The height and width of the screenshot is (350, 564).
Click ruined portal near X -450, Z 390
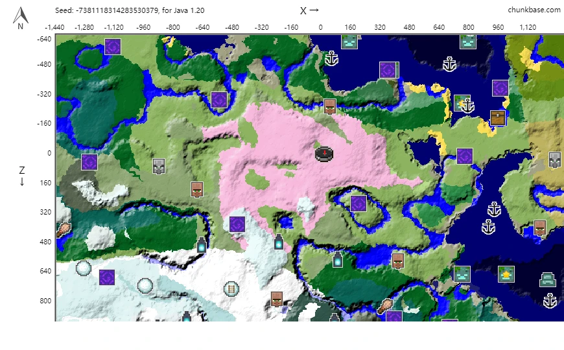pyautogui.click(x=237, y=224)
